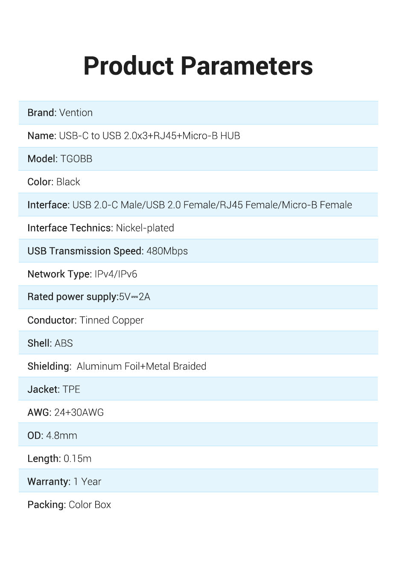
Task: Click the Conductor: Tinned Copper row
Action: pyautogui.click(x=85, y=320)
